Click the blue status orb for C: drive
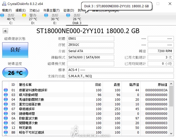This screenshot has height=138, width=176. 2,15
